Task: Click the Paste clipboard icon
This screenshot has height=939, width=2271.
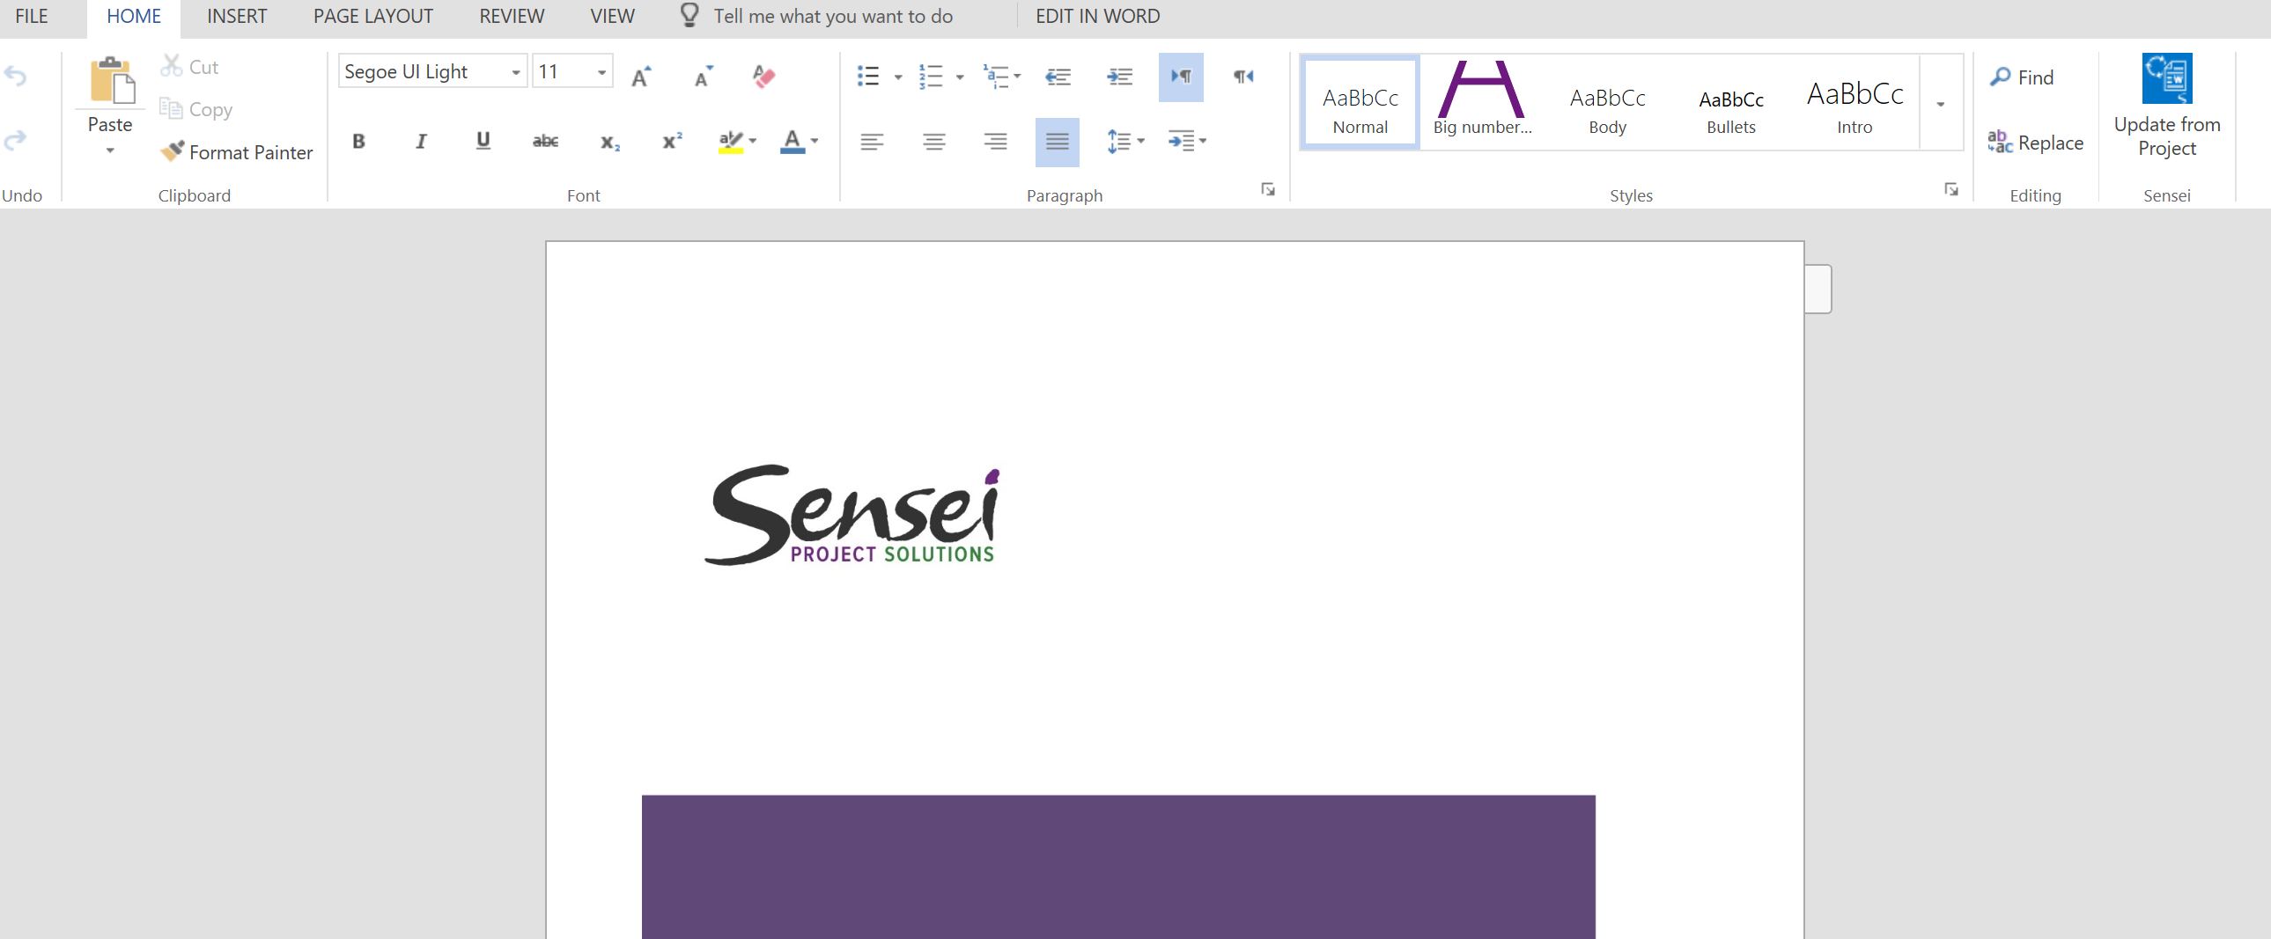Action: [x=111, y=79]
